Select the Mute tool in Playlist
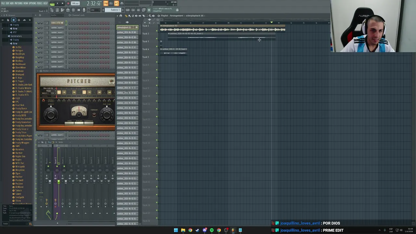 136,16
